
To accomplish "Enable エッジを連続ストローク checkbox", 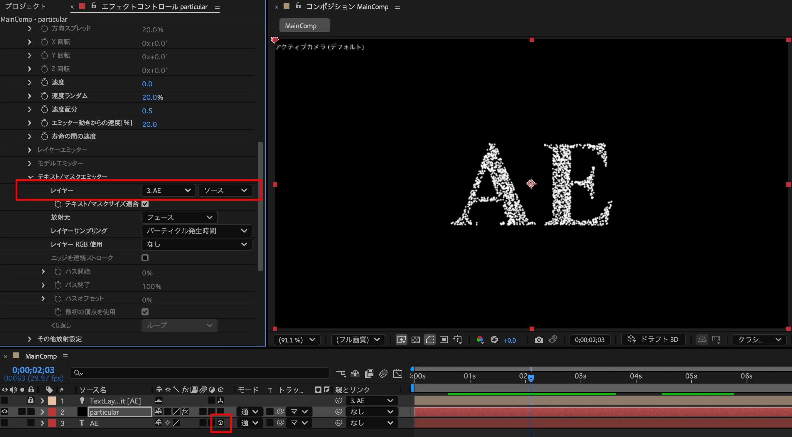I will coord(145,258).
